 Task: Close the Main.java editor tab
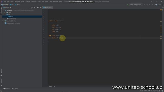tap(52, 8)
